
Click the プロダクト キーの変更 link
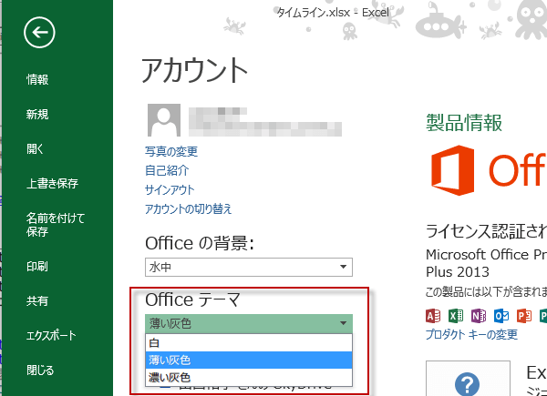[x=472, y=335]
